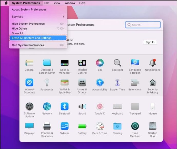This screenshot has width=177, height=149.
Task: Open Software Update pane
Action: click(29, 107)
